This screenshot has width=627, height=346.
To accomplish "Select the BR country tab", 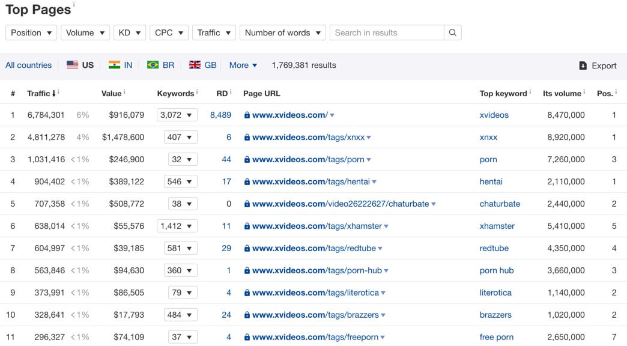I will (160, 65).
